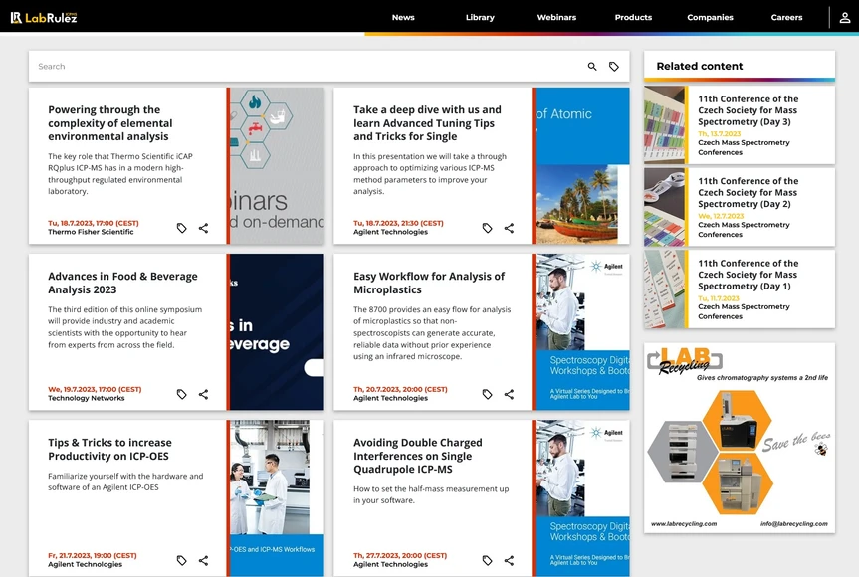
Task: Open Advances in Food & Beverage Analysis 2023
Action: 122,283
